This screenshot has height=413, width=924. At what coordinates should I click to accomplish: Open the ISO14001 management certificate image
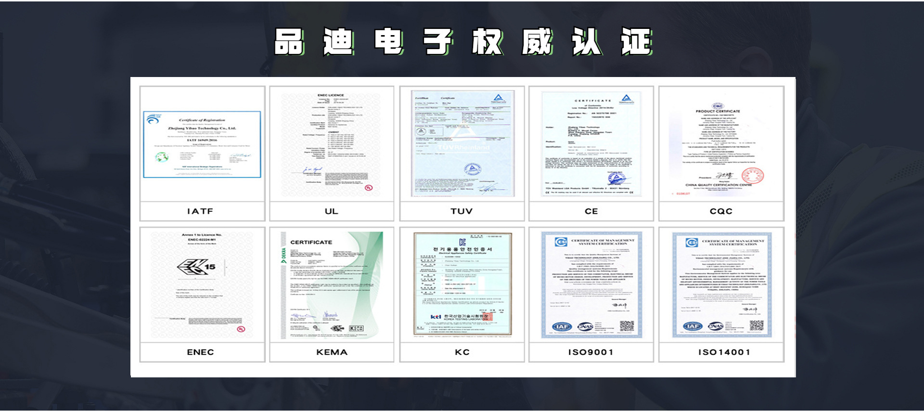pos(721,285)
